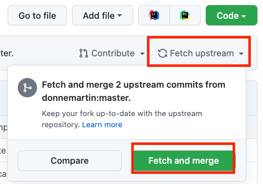Click the white caret on Code button
This screenshot has height=184, width=263.
244,16
